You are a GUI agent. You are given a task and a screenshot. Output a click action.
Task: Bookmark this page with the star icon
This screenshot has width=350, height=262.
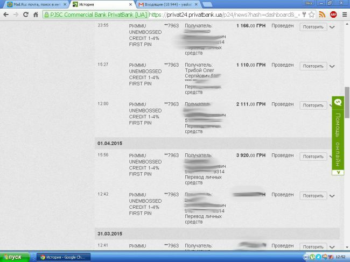pyautogui.click(x=312, y=15)
